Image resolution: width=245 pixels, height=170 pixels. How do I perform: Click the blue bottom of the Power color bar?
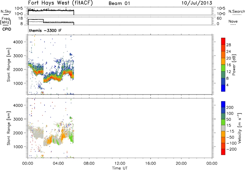223,88
